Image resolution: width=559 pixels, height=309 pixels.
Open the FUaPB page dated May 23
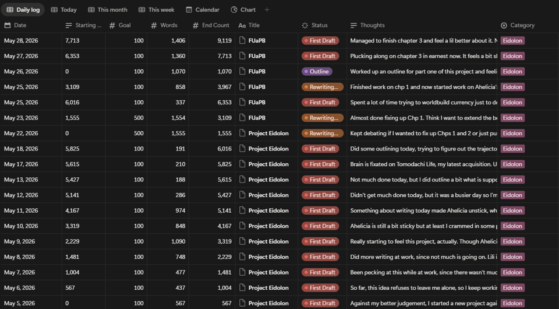coord(257,118)
